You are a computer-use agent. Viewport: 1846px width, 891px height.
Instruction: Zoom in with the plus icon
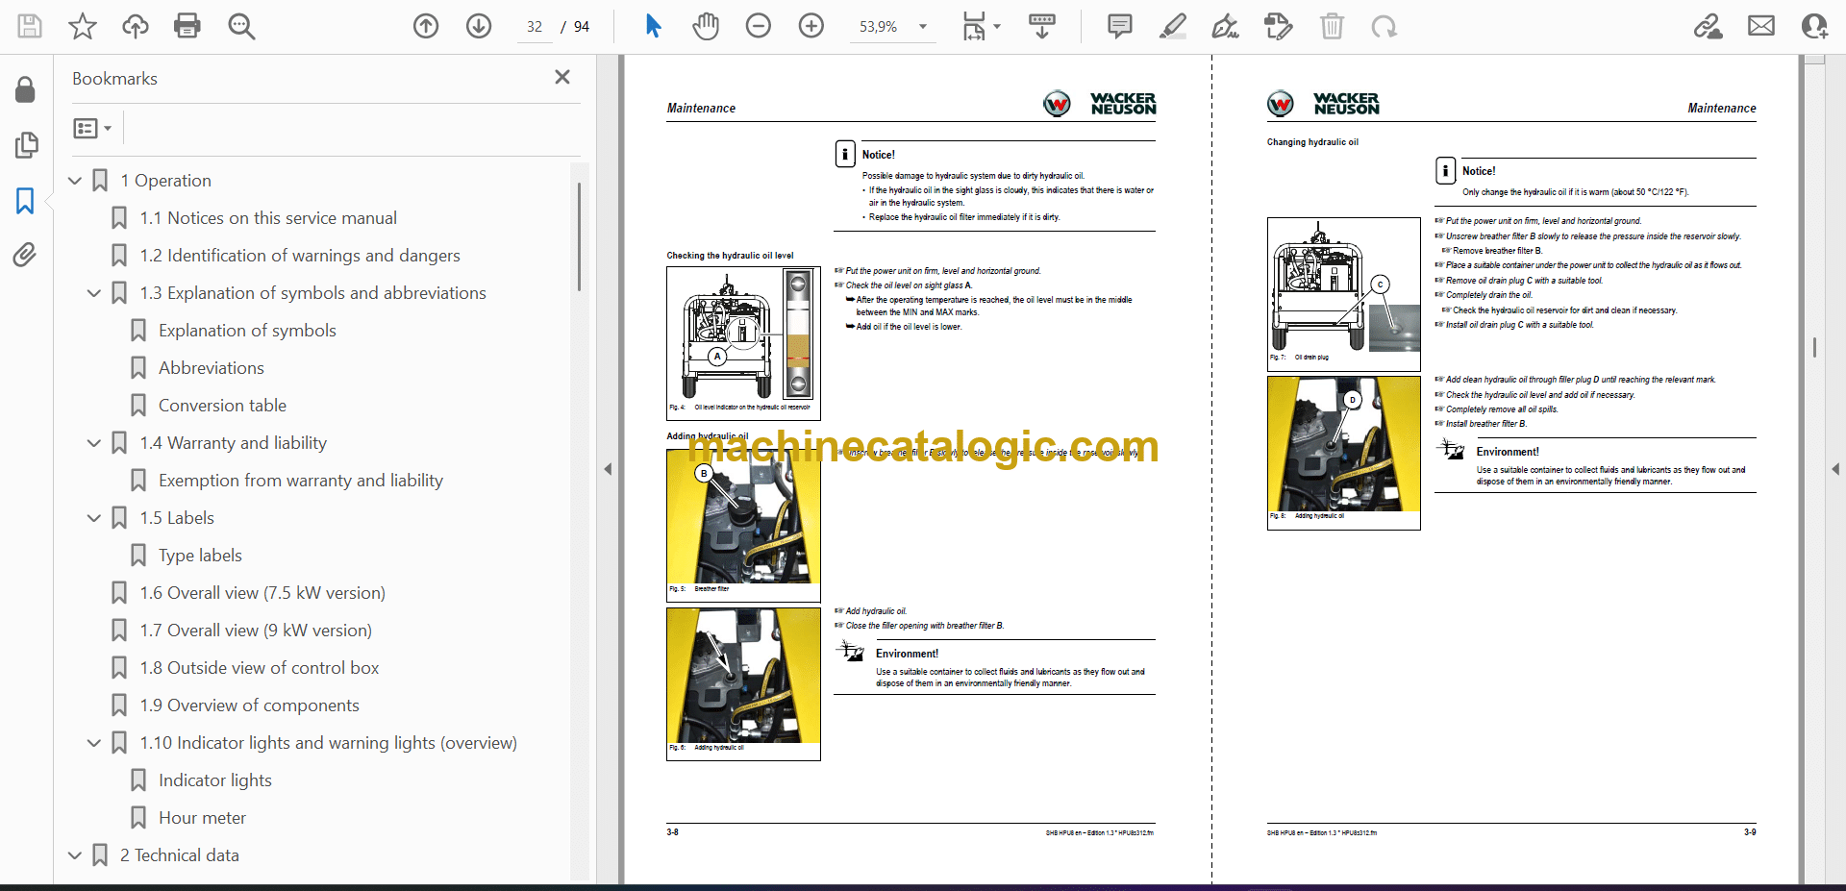click(x=811, y=26)
